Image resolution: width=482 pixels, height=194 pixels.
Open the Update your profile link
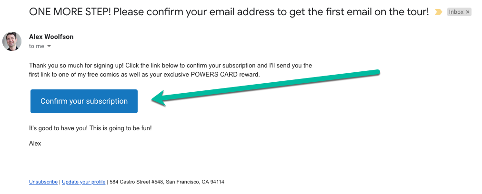coord(84,182)
